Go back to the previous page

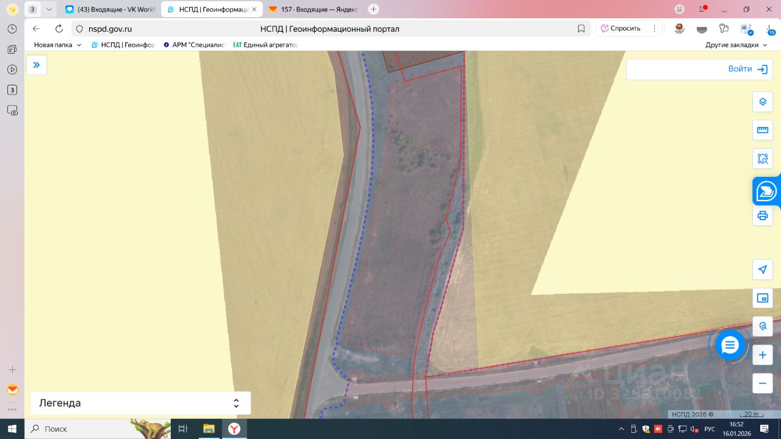coord(37,29)
